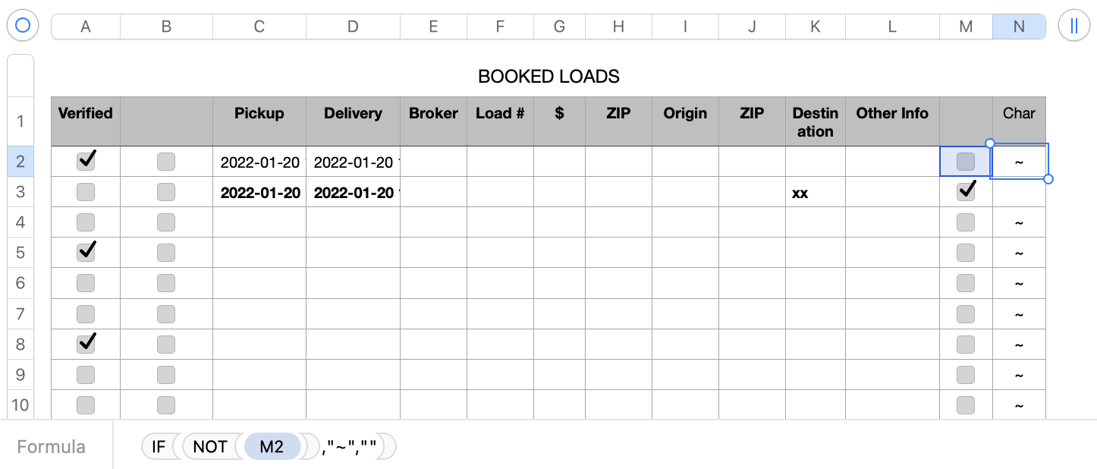The height and width of the screenshot is (469, 1097).
Task: Click the M2 cell reference token
Action: coord(272,447)
